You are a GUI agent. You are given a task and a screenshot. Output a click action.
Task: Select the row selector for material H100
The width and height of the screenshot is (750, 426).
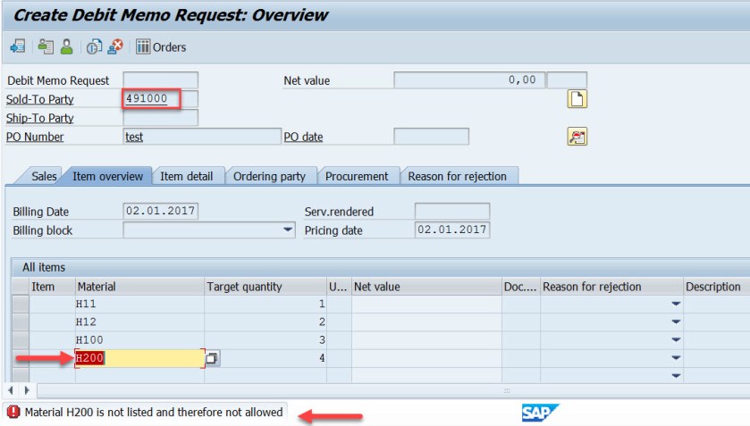(x=20, y=340)
